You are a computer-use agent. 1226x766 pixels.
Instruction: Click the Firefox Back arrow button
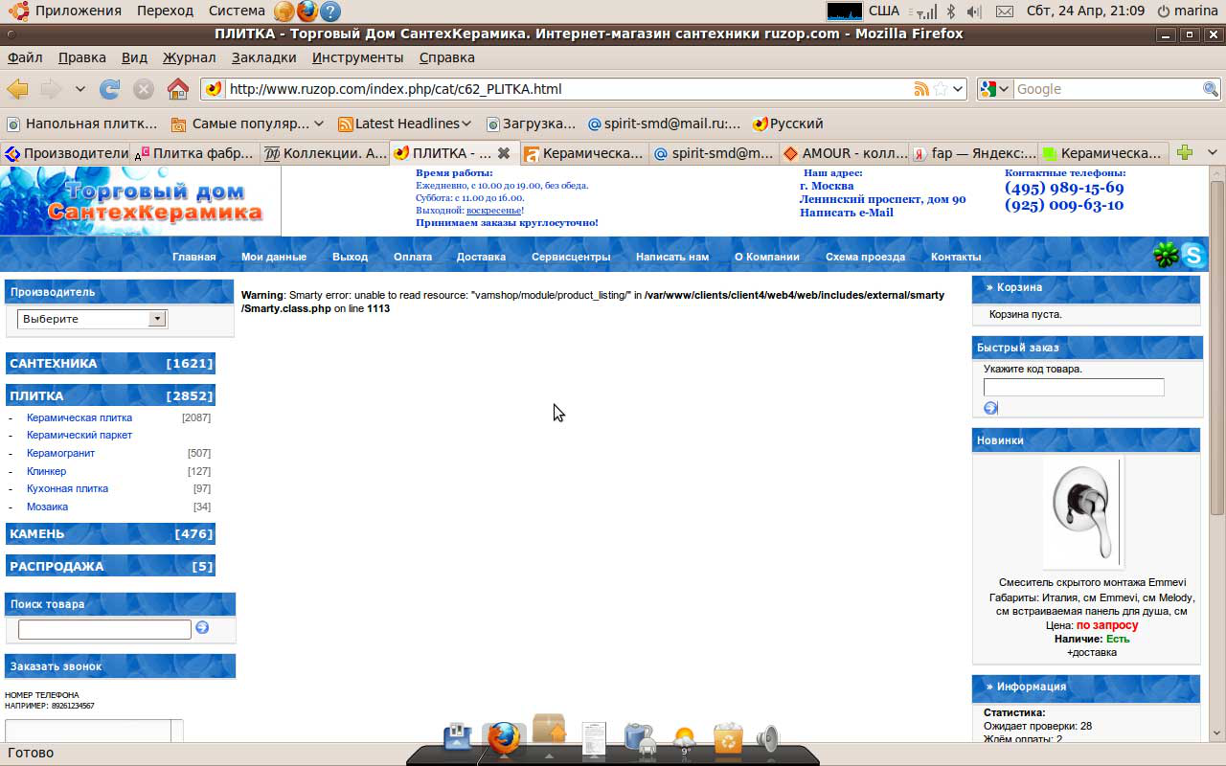click(x=17, y=89)
